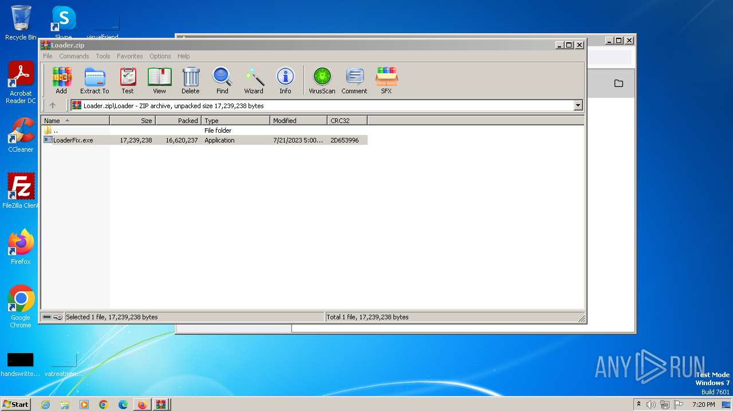Sort by Packed column header
The width and height of the screenshot is (733, 412).
point(178,121)
